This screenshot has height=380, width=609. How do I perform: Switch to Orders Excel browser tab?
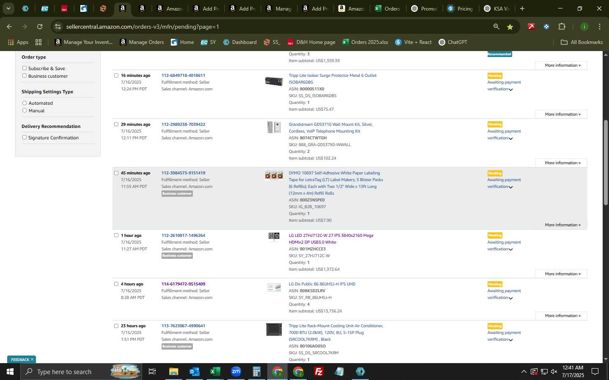pyautogui.click(x=387, y=8)
